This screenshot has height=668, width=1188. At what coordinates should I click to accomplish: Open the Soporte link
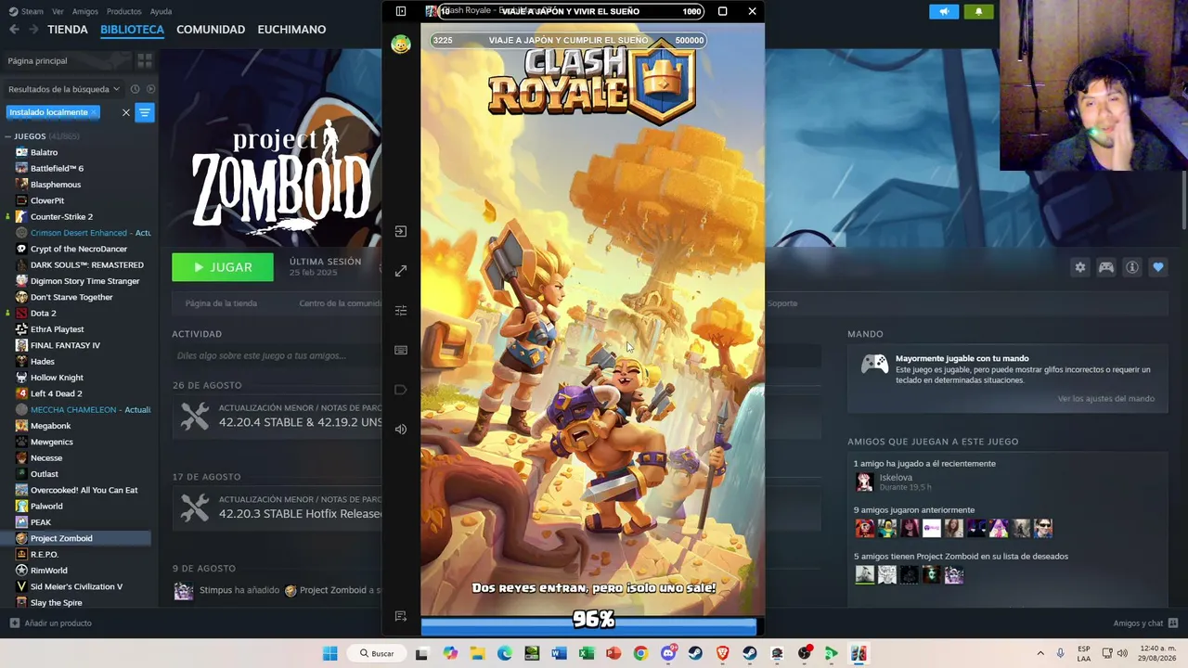[x=782, y=303]
